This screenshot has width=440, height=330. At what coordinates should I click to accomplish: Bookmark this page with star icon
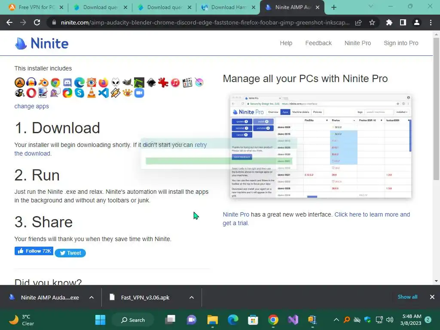(372, 22)
